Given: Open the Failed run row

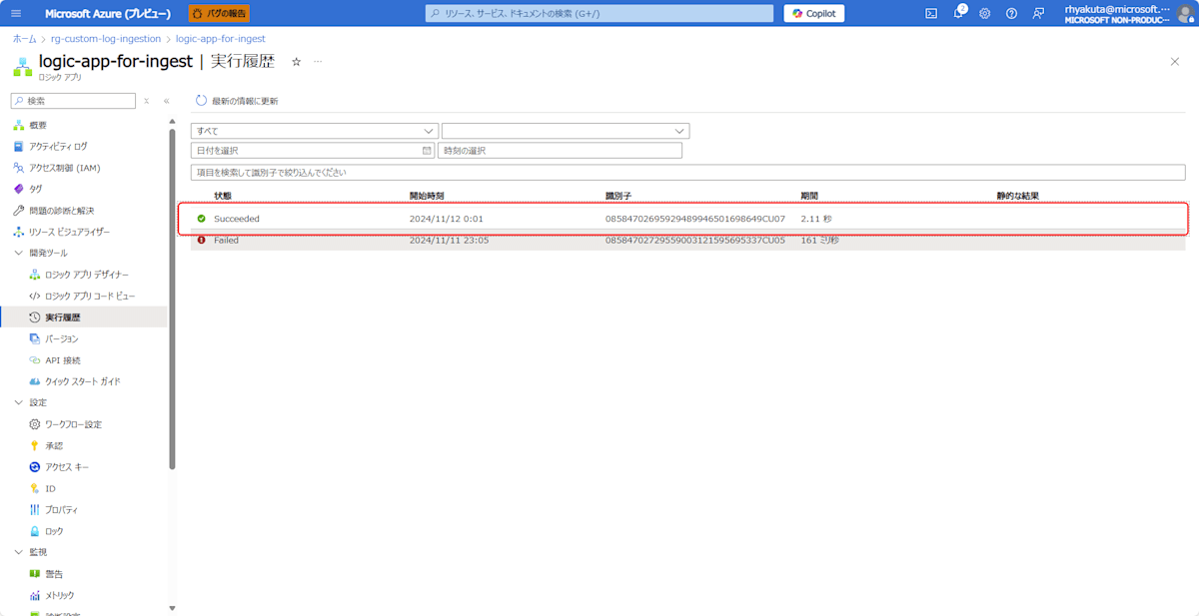Looking at the screenshot, I should coord(687,241).
